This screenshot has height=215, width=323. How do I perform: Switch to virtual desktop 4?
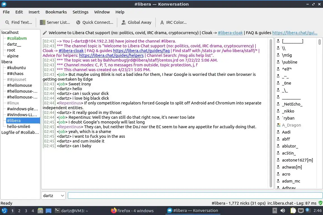tap(33, 211)
